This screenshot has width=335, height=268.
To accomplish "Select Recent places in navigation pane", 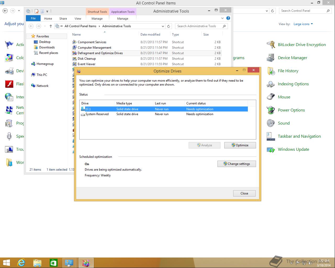I will (x=49, y=53).
